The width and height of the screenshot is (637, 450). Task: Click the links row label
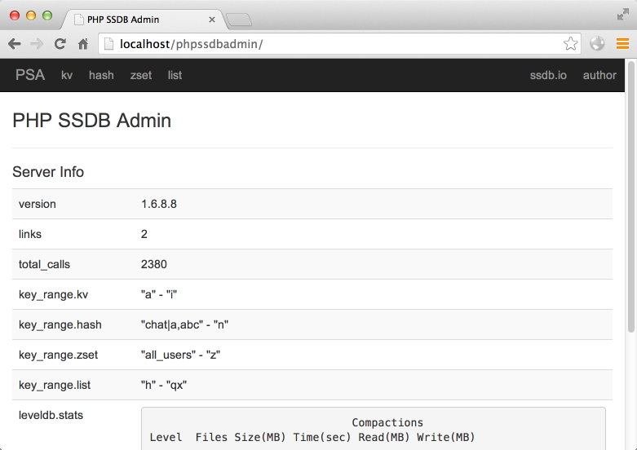[x=30, y=234]
